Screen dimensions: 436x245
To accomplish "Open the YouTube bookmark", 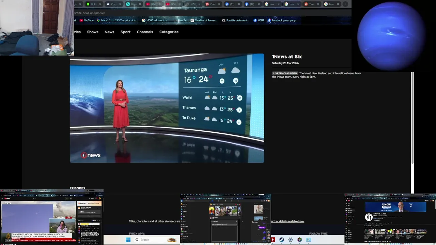I will tap(87, 20).
